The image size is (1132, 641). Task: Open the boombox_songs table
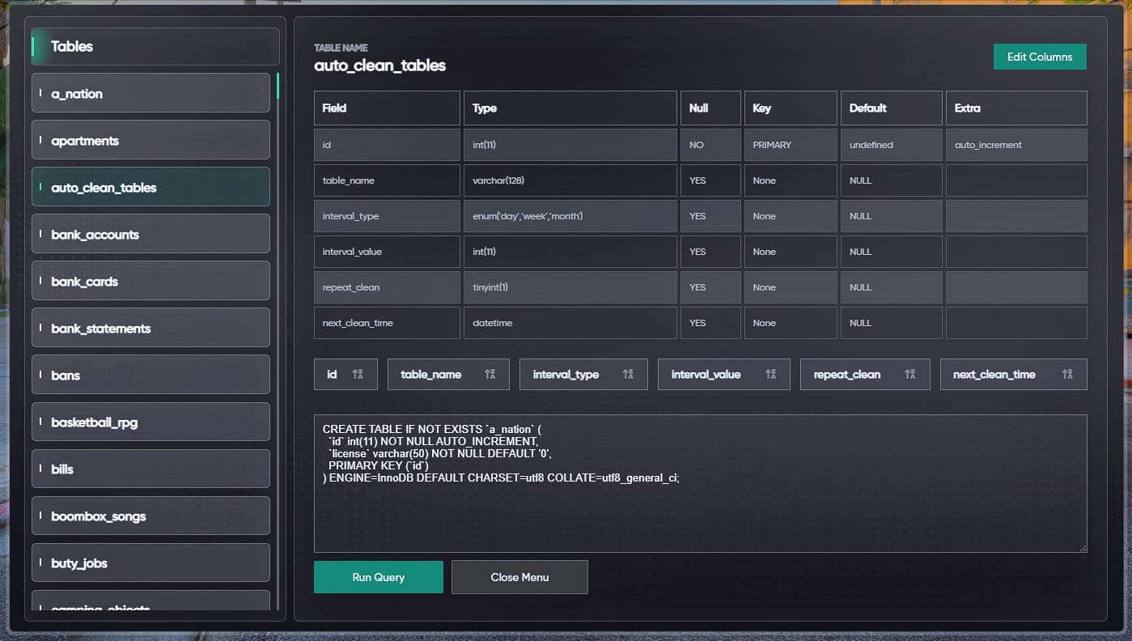(151, 516)
